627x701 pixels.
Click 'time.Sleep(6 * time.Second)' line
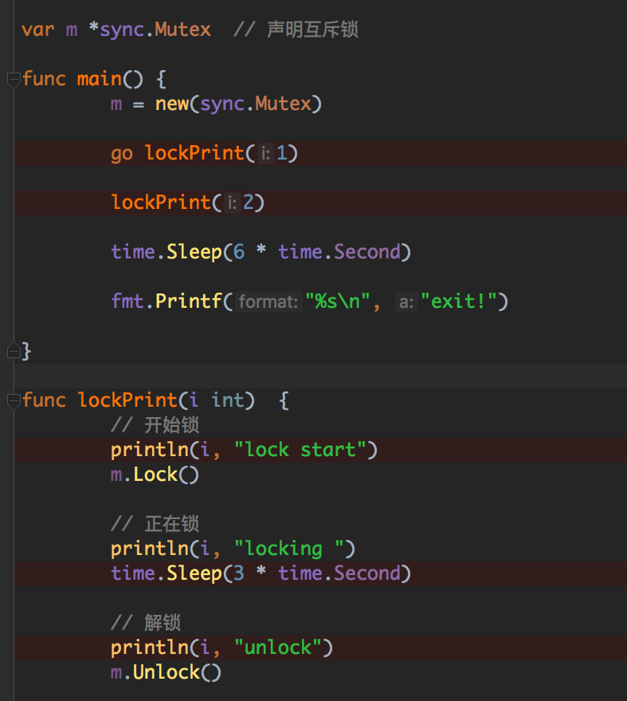coord(261,252)
